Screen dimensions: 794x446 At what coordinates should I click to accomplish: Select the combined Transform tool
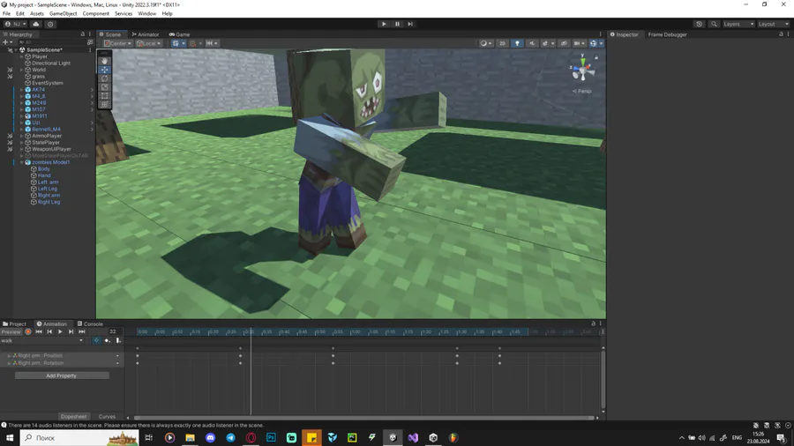104,104
